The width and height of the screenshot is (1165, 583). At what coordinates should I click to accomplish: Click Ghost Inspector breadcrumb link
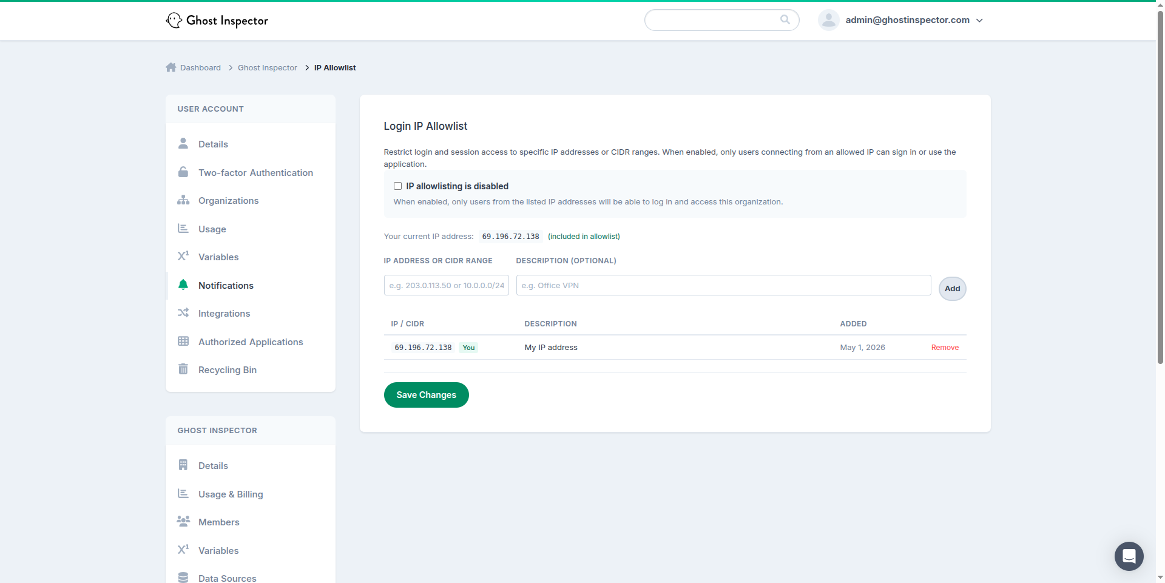click(x=268, y=68)
